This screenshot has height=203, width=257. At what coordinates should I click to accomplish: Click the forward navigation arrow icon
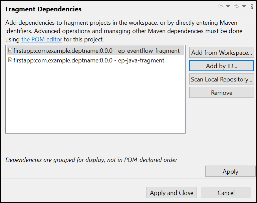pyautogui.click(x=236, y=6)
